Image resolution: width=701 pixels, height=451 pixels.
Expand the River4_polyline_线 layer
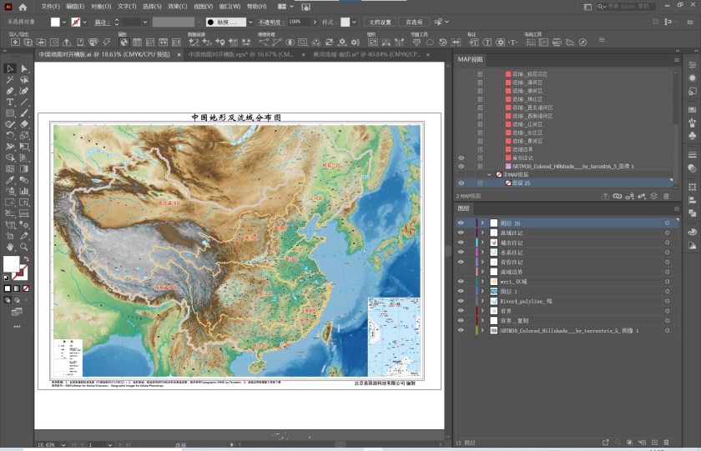[x=482, y=301]
